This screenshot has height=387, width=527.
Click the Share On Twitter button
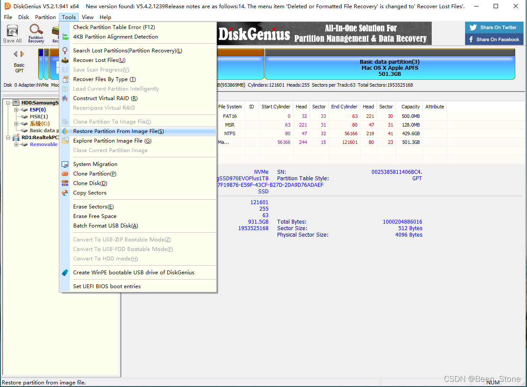tap(494, 27)
